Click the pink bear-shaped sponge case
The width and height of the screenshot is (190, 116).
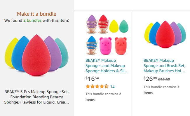point(105,46)
